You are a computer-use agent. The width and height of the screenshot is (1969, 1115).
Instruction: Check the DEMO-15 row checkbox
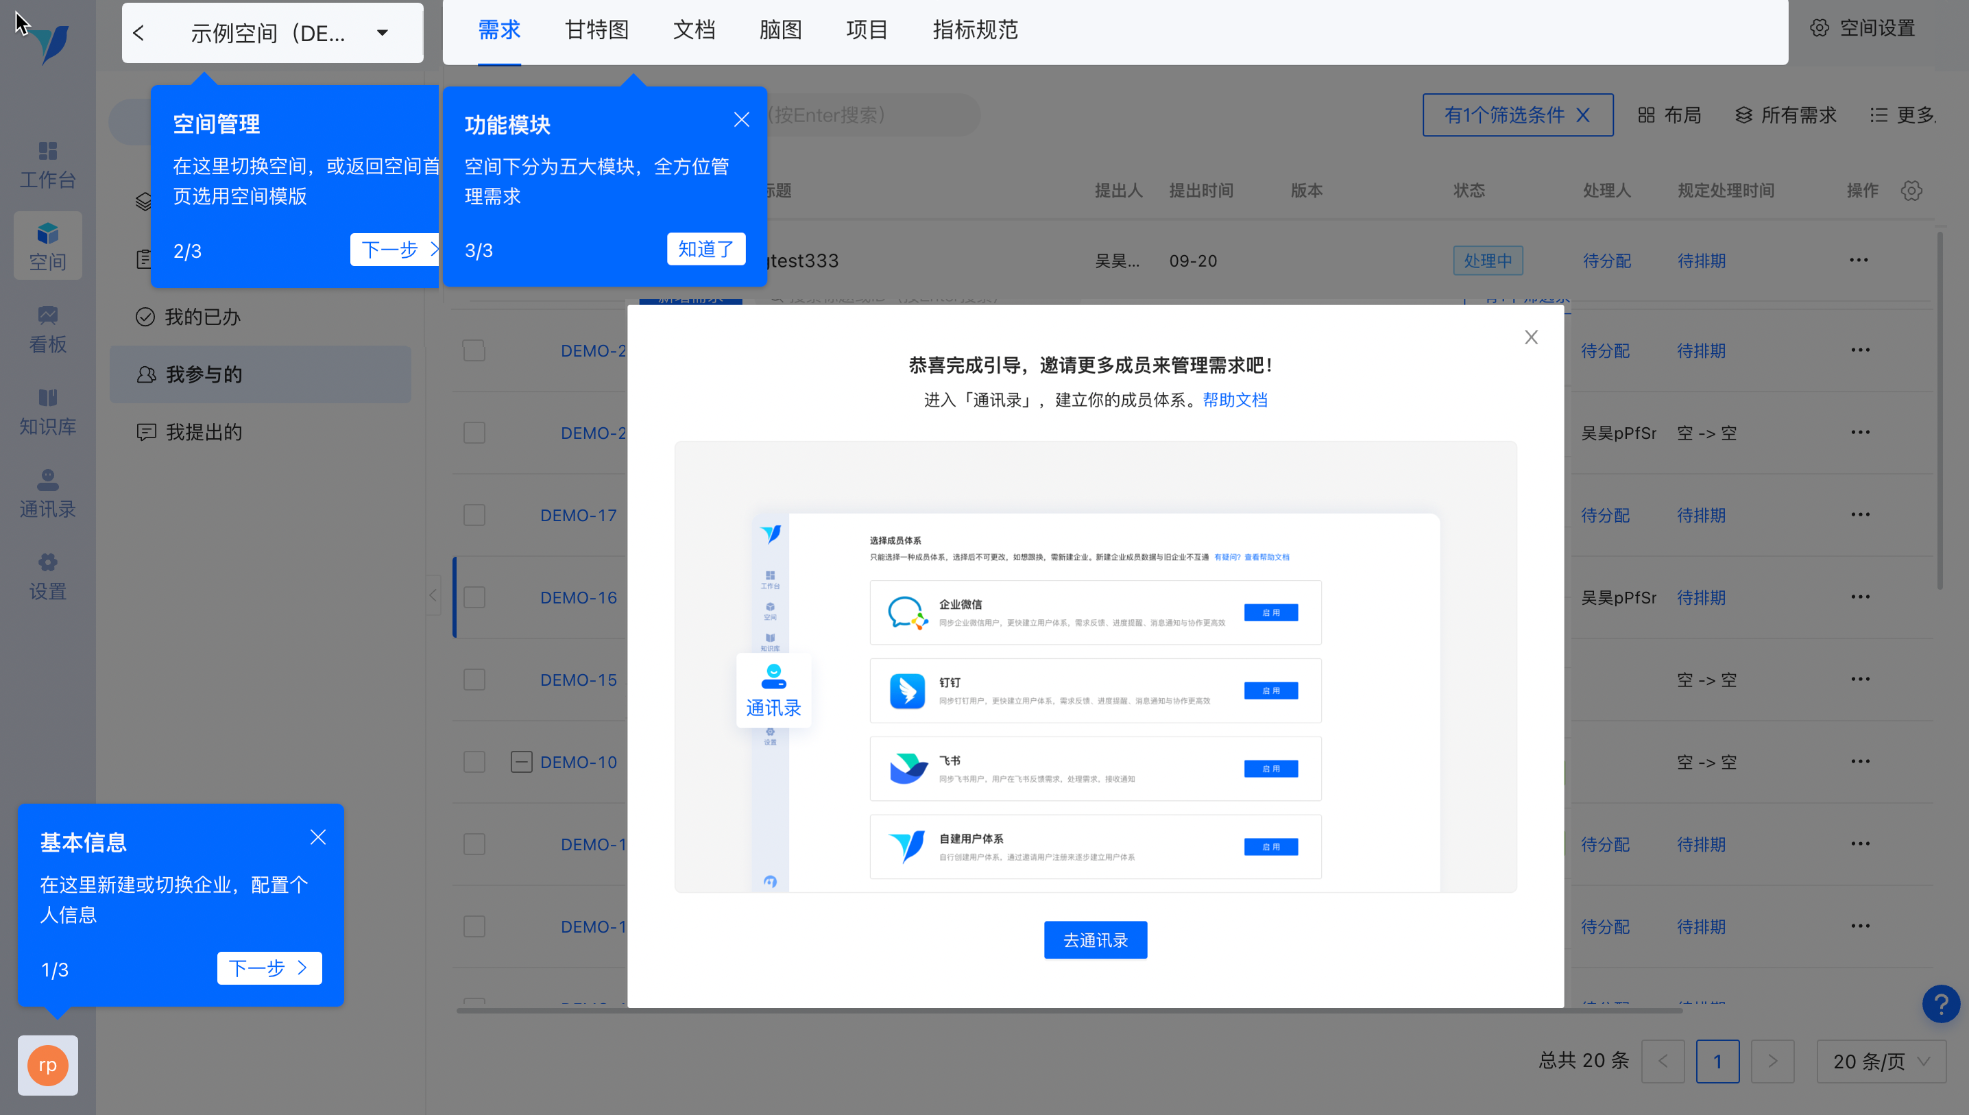(x=474, y=680)
